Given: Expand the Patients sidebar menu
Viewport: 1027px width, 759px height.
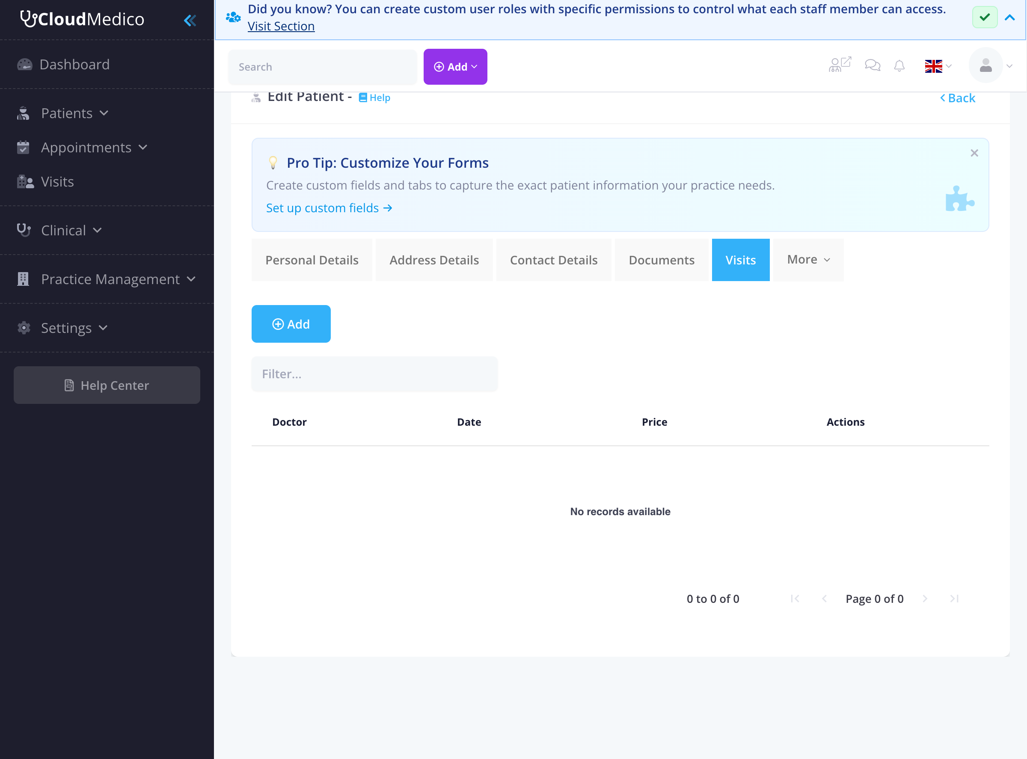Looking at the screenshot, I should 63,113.
